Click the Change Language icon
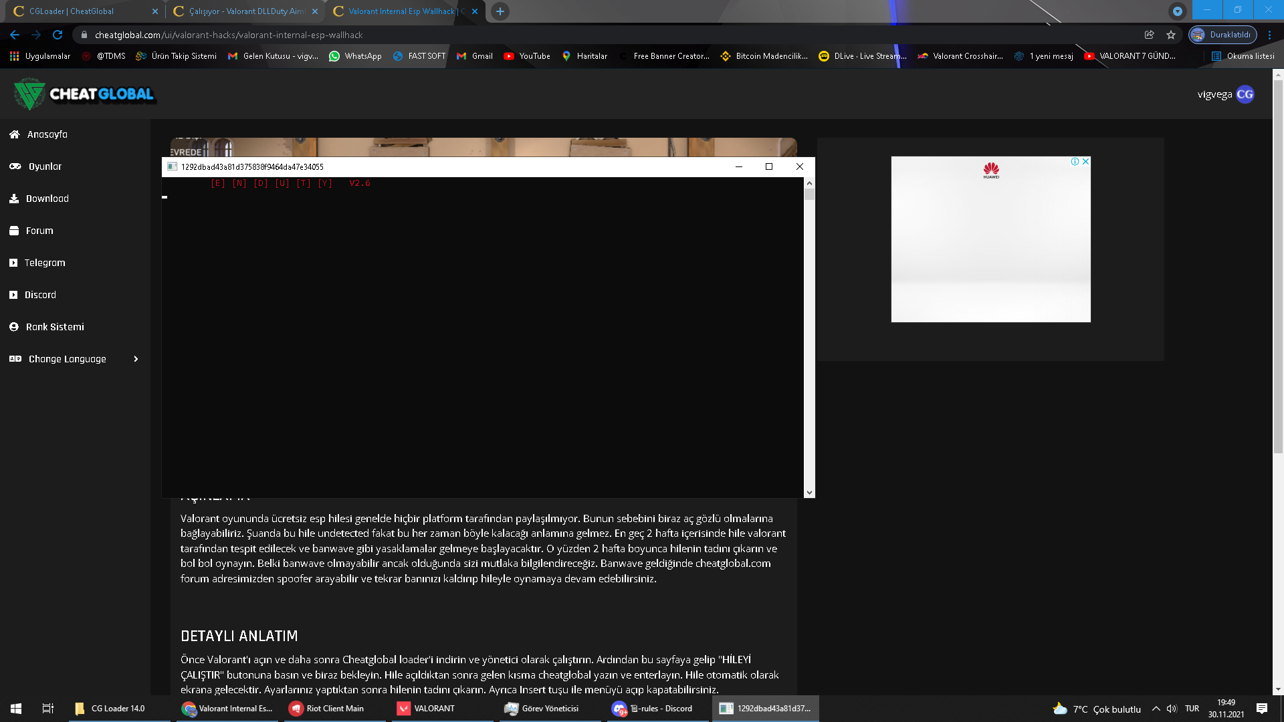1284x722 pixels. [x=15, y=359]
